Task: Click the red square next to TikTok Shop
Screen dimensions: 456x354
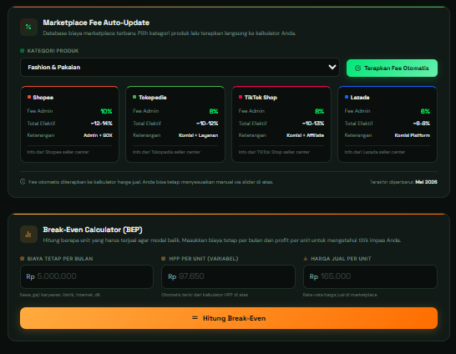Action: [241, 97]
